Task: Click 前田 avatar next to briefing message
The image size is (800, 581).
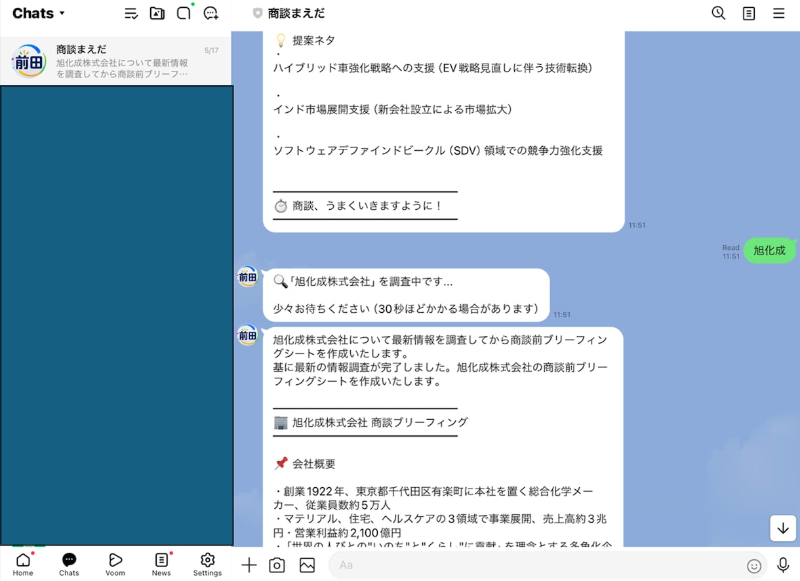Action: pos(247,336)
